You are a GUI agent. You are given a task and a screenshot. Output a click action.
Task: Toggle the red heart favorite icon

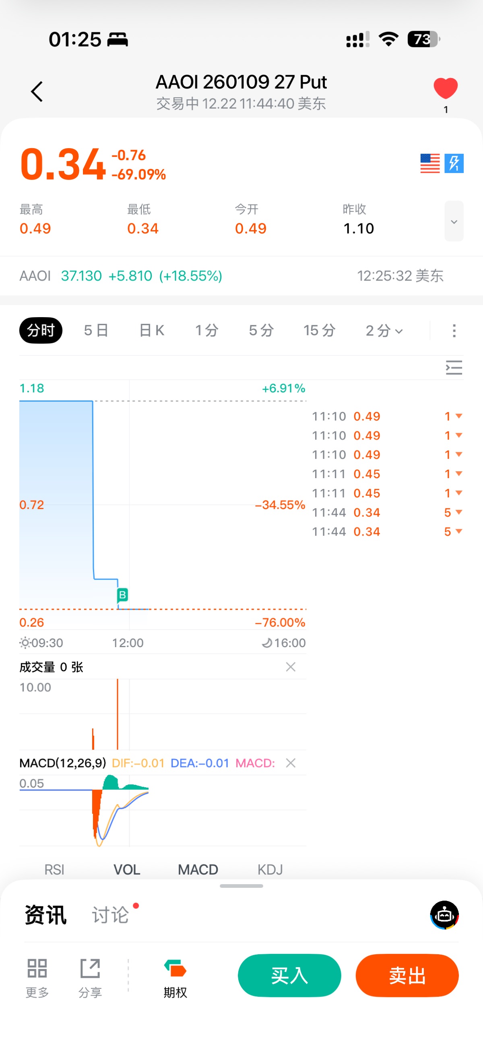pos(446,89)
